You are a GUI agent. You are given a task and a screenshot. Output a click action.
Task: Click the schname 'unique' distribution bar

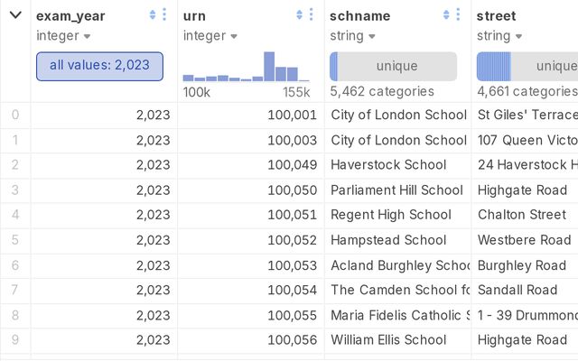coord(394,66)
